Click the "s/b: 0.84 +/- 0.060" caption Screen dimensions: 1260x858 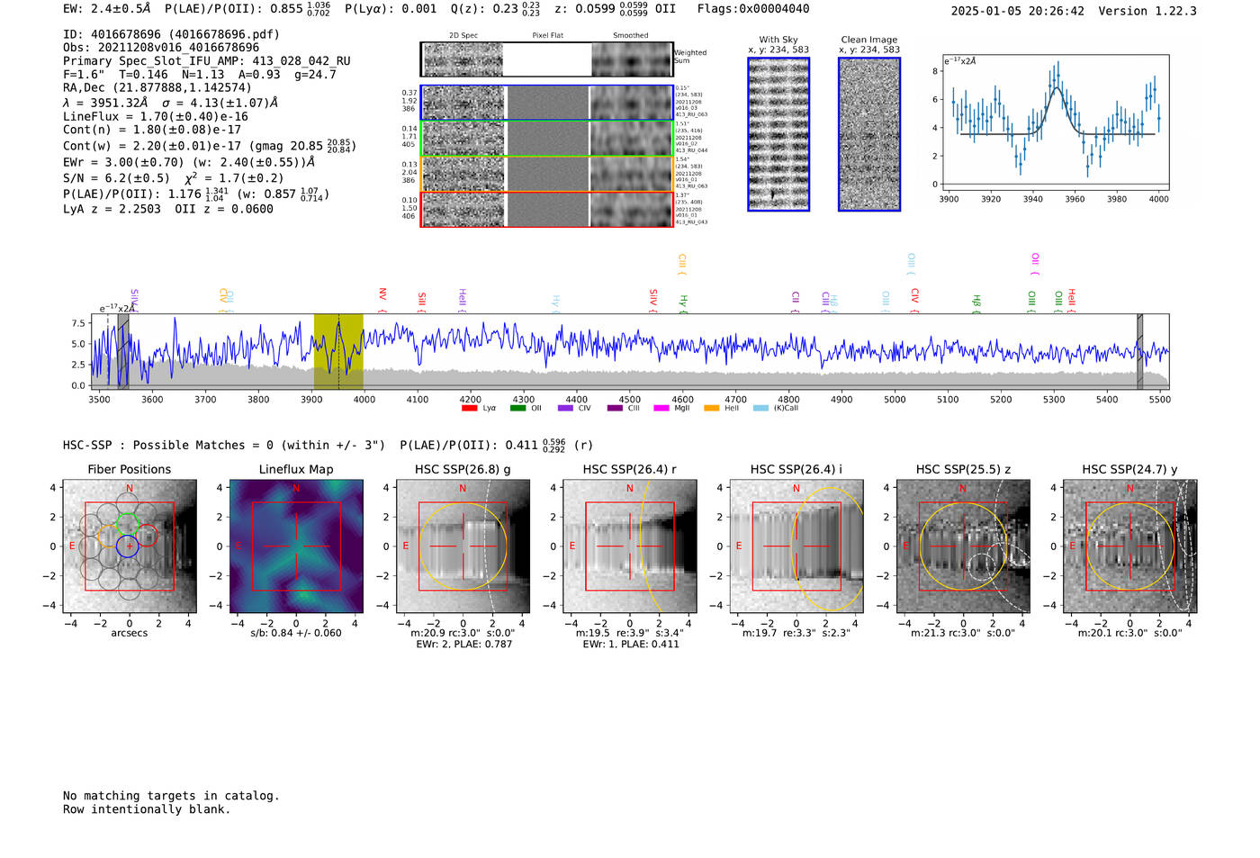pyautogui.click(x=296, y=633)
